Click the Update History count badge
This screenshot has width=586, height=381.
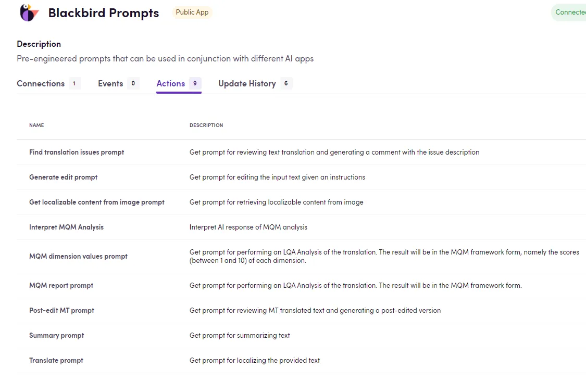tap(287, 83)
